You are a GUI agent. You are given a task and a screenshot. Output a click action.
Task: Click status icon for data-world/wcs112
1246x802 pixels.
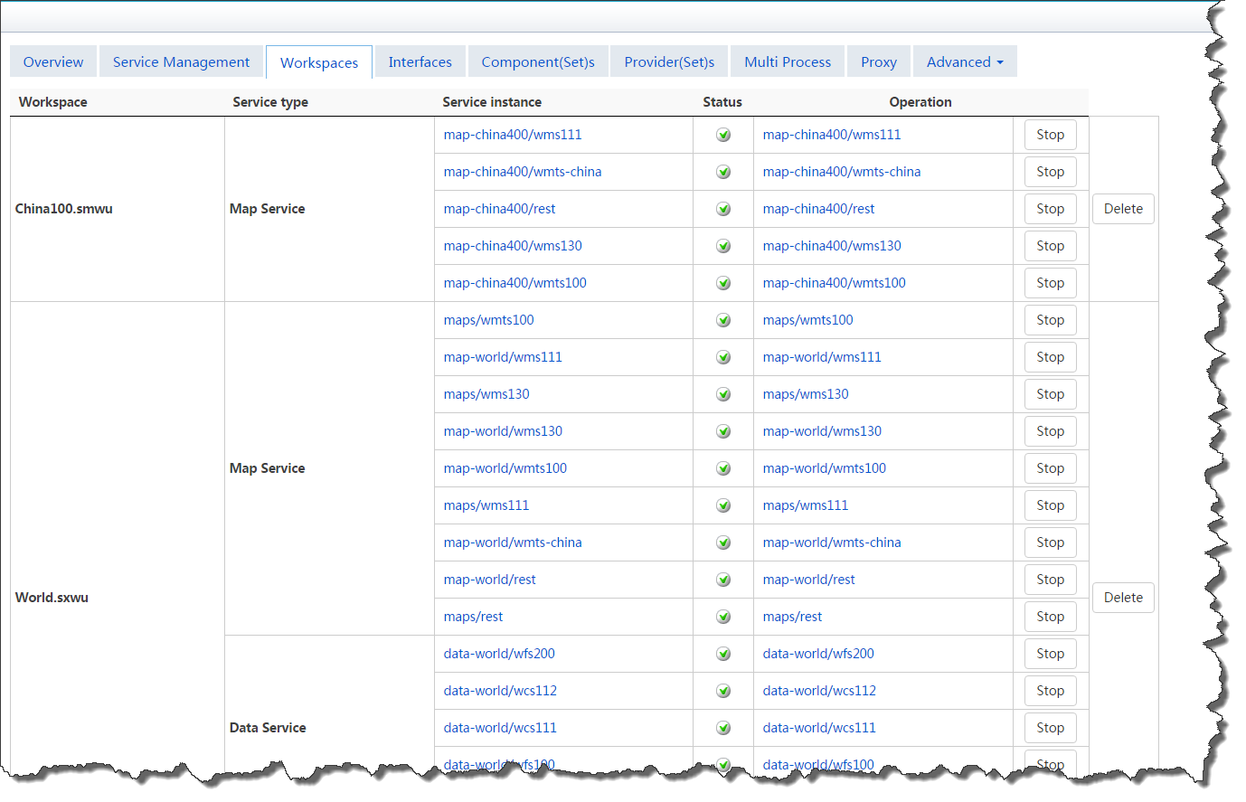coord(723,691)
